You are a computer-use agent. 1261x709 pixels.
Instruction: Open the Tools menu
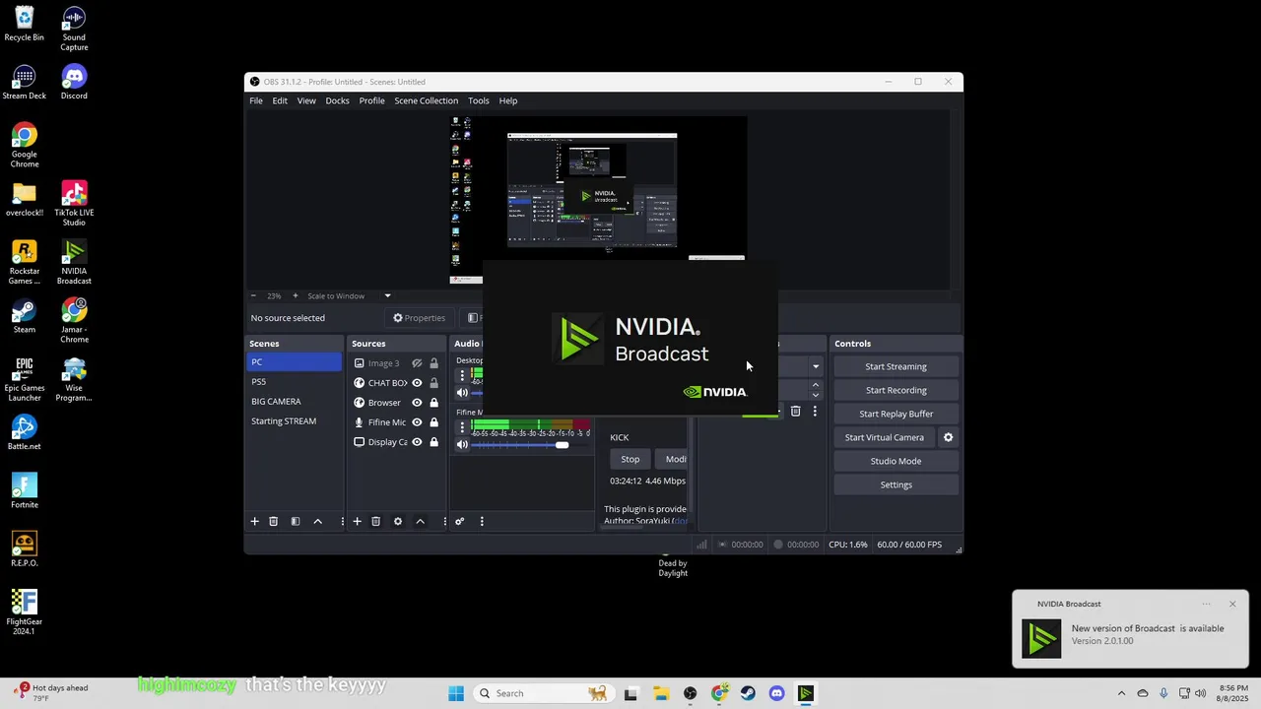(479, 100)
